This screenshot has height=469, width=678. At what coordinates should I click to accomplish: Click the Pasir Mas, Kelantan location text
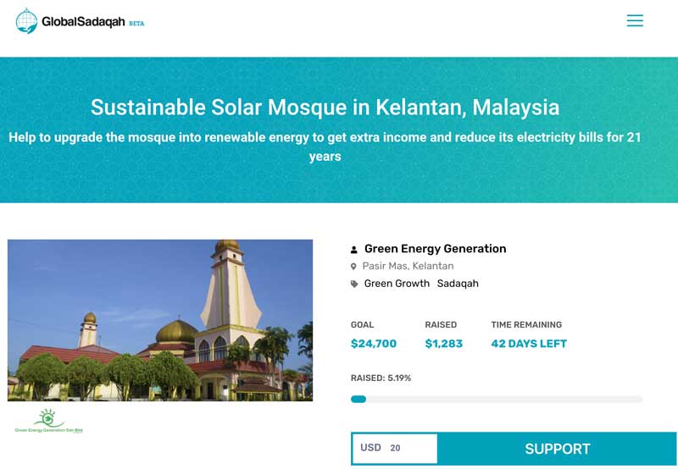408,266
